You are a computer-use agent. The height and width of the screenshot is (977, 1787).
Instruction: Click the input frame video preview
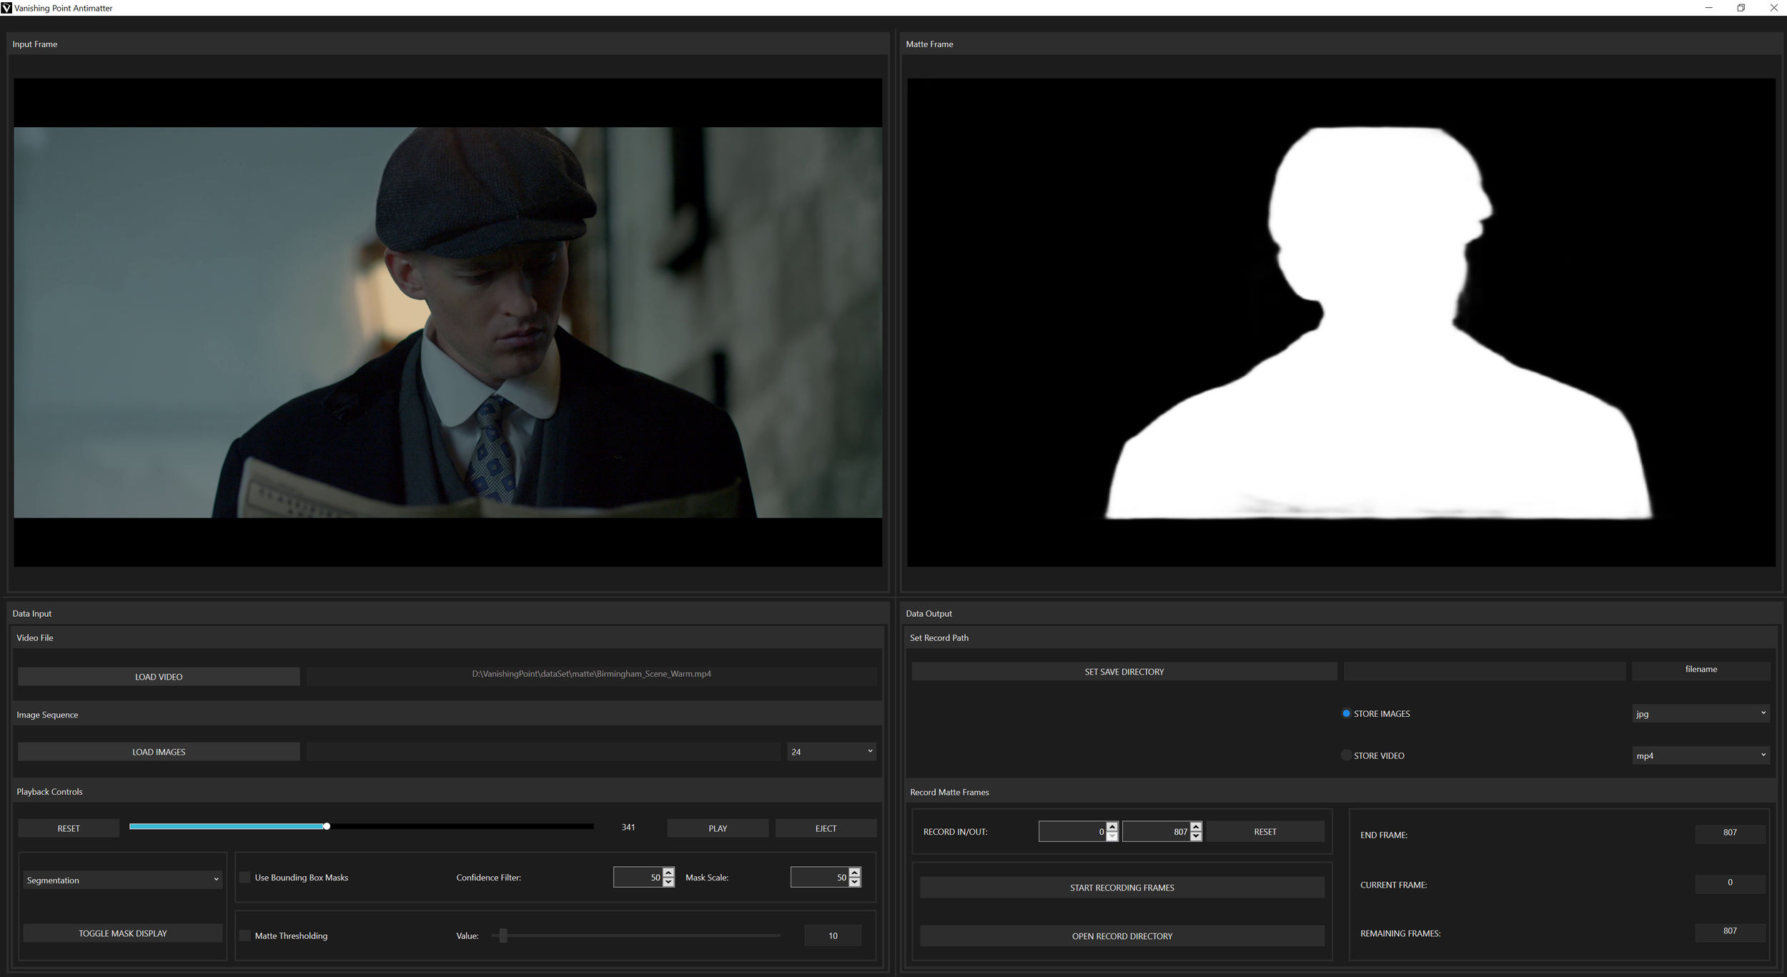click(447, 322)
